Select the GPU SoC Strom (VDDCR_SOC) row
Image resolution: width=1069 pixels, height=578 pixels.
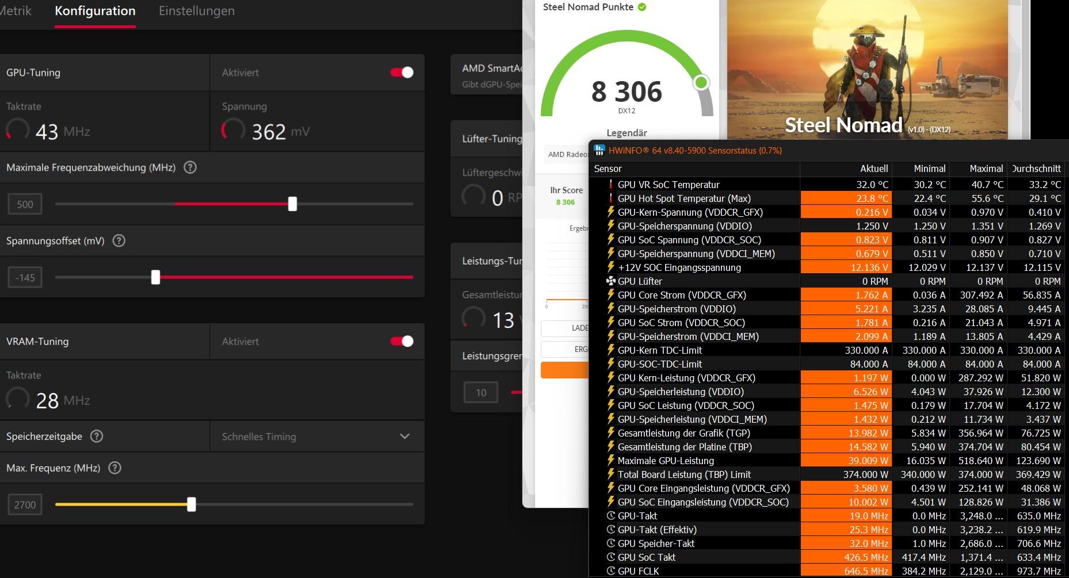tap(827, 323)
